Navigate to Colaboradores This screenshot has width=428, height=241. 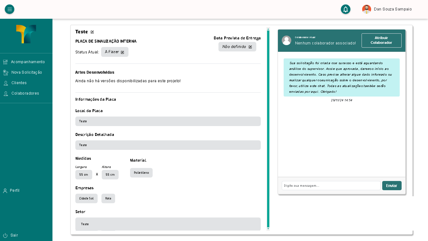[x=25, y=93]
